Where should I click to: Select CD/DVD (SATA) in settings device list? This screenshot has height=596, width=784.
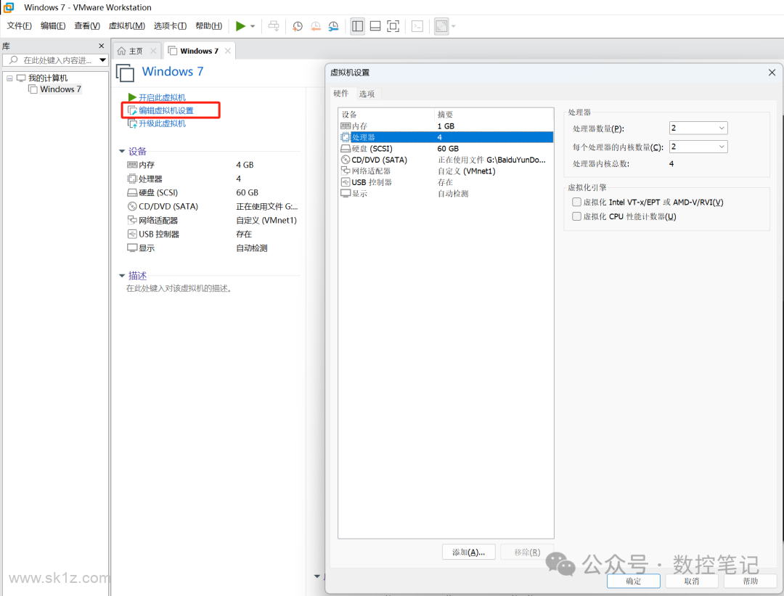446,160
